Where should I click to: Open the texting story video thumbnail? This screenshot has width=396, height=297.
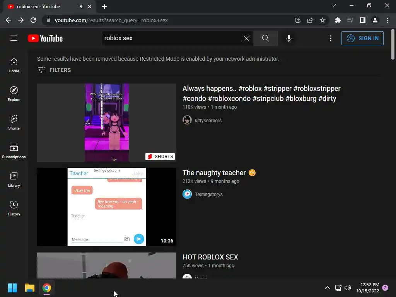107,207
